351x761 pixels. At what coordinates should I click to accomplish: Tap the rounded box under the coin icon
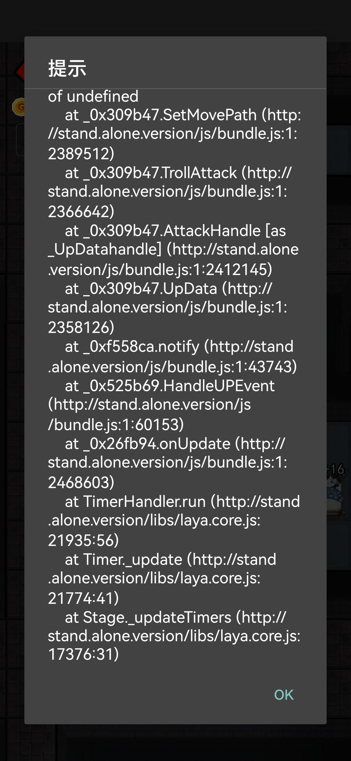[x=20, y=140]
